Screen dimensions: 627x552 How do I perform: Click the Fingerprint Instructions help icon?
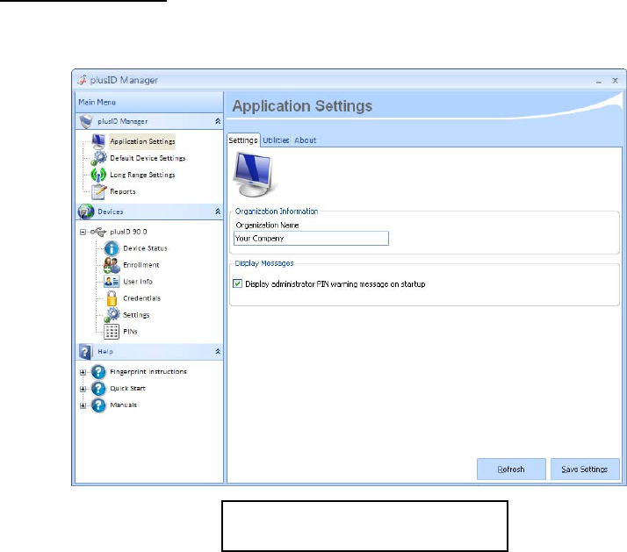(x=98, y=372)
